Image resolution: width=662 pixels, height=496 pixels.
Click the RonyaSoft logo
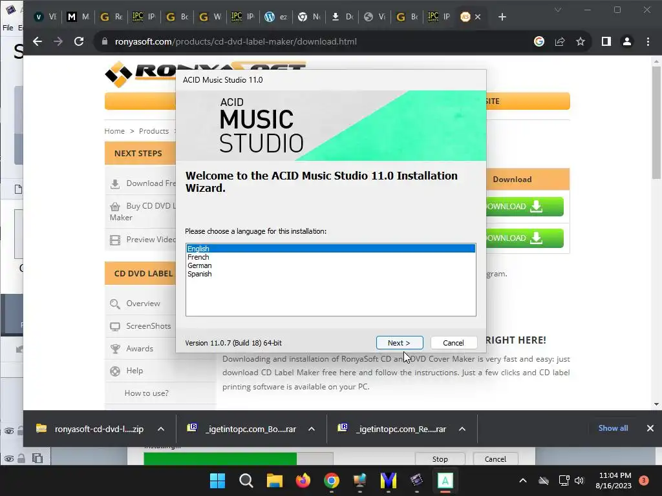(x=140, y=74)
